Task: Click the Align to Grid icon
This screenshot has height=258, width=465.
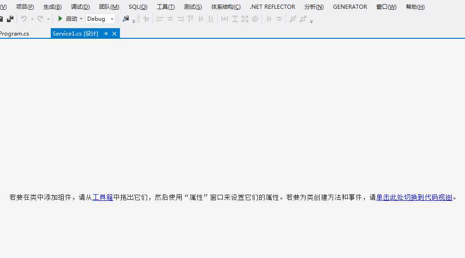Action: pos(146,19)
